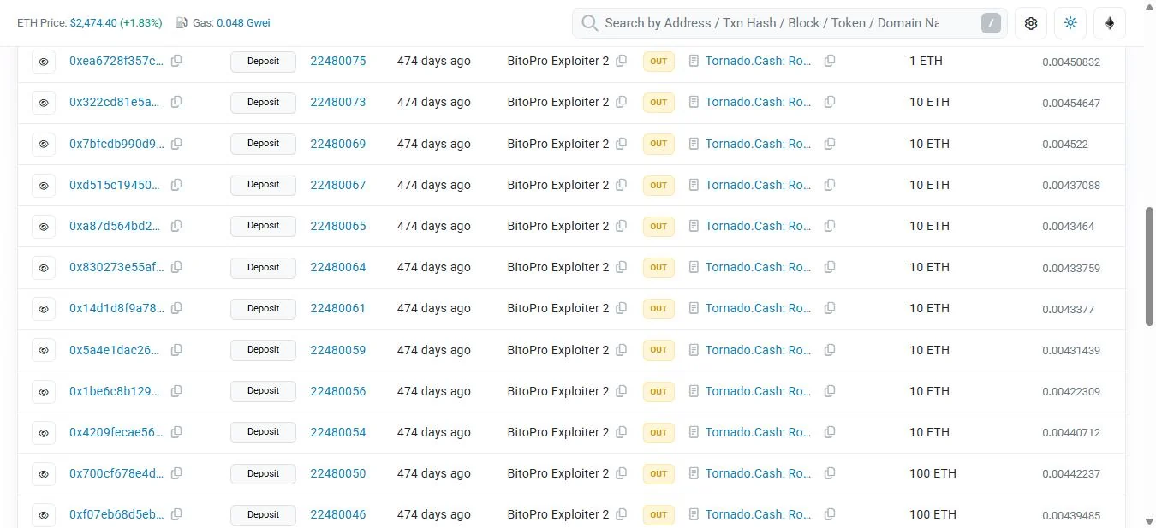Click Deposit method tag for 0x322cd81e5a

263,103
